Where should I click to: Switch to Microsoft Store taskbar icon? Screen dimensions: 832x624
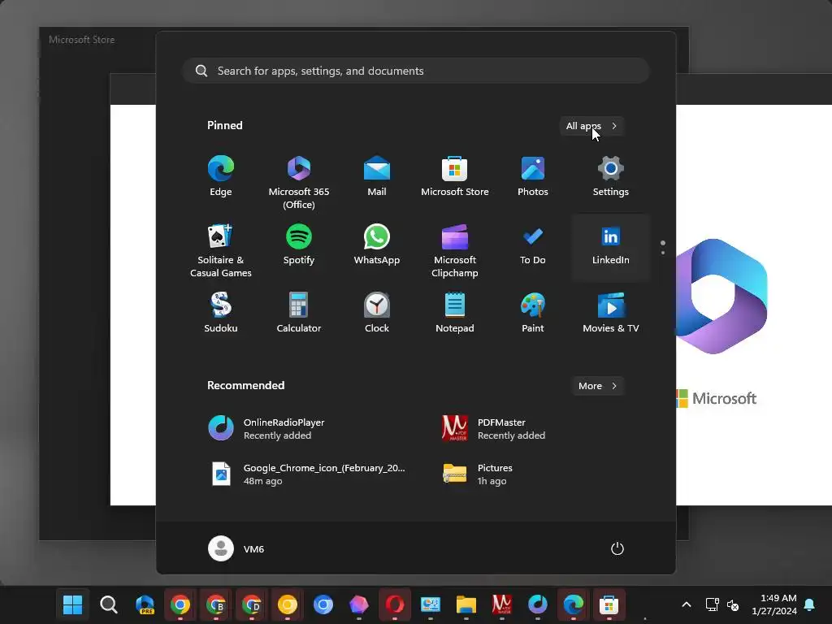tap(609, 604)
